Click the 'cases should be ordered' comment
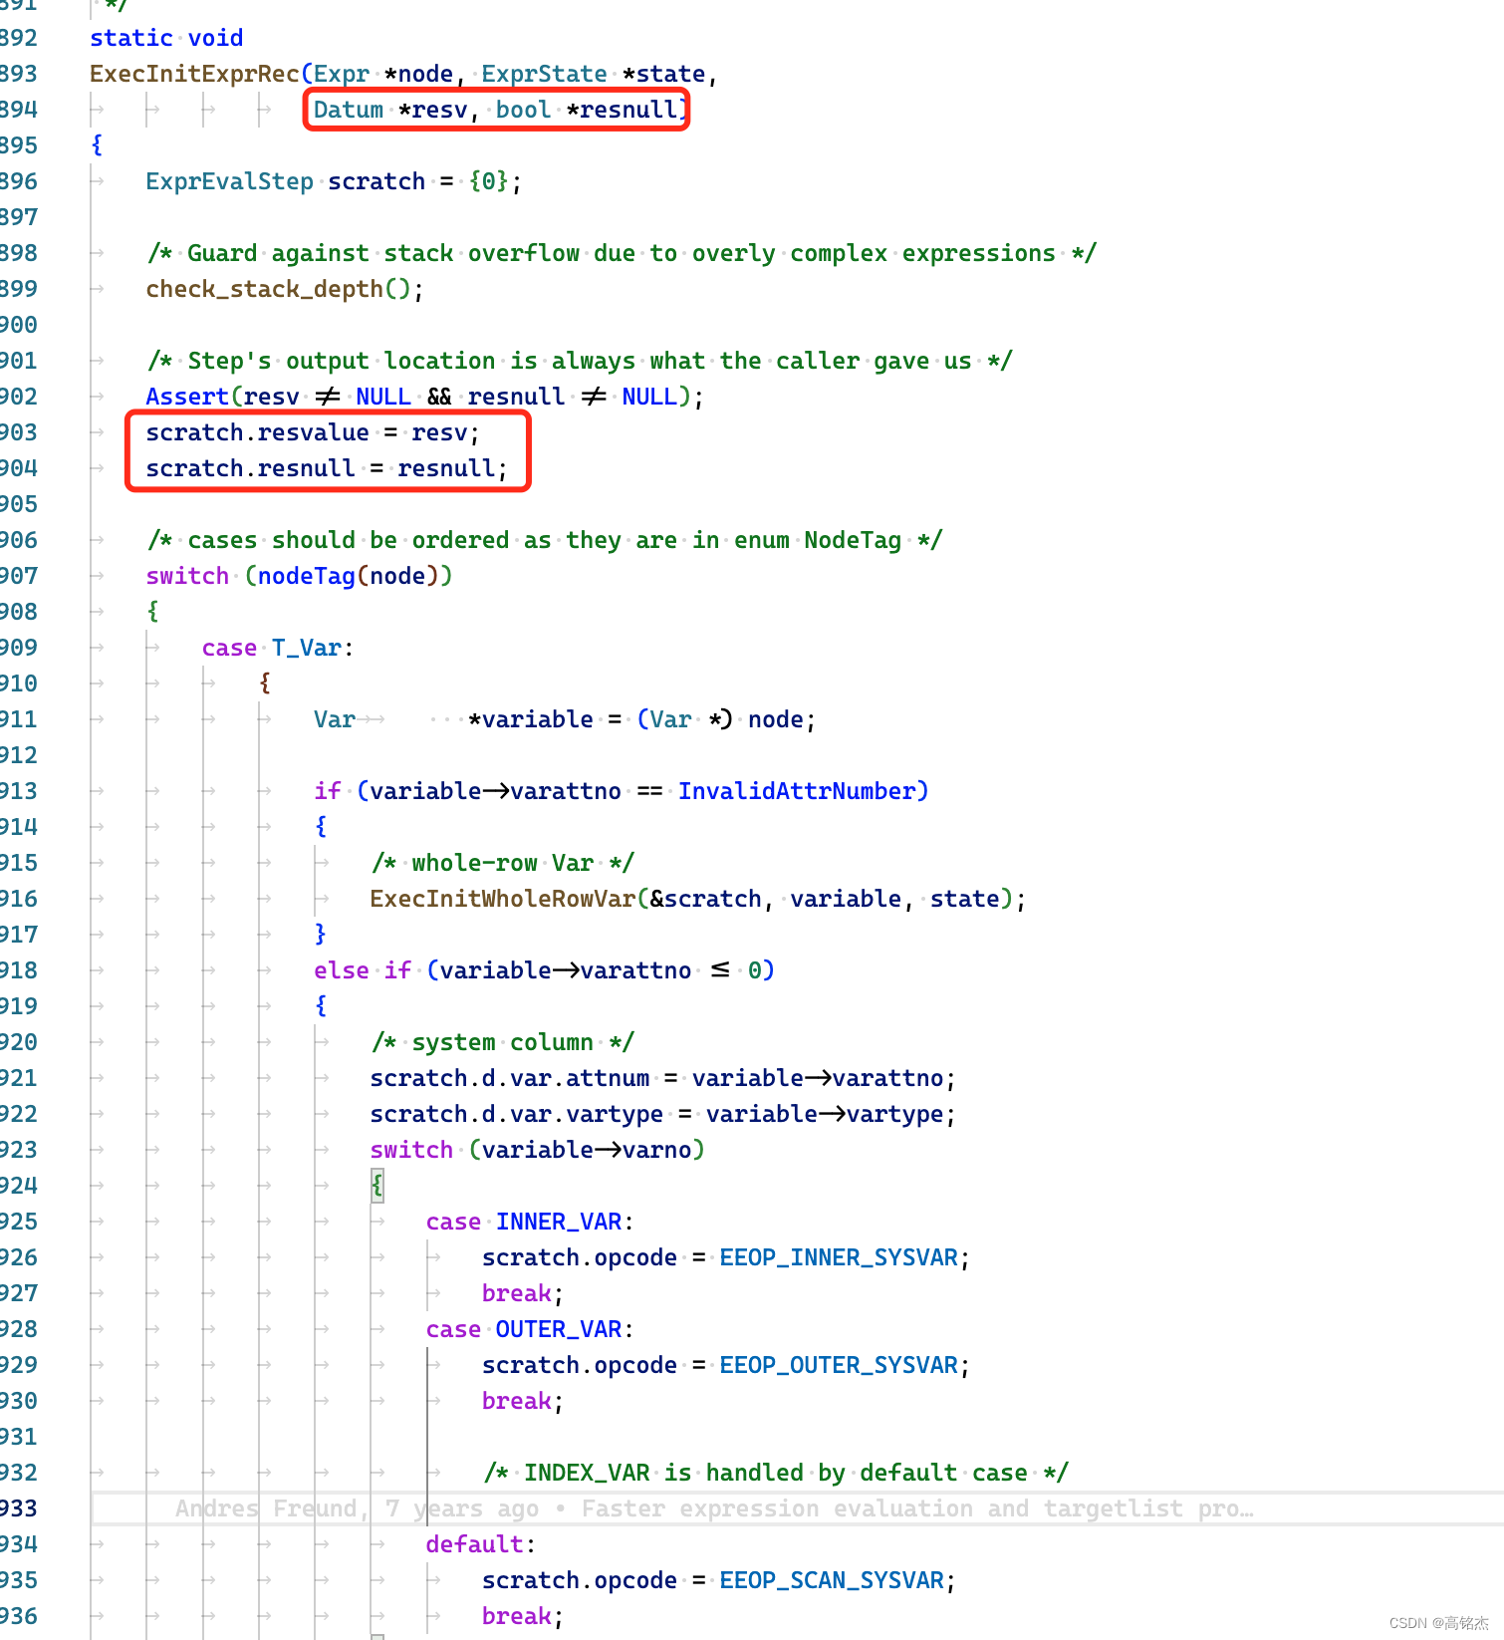The height and width of the screenshot is (1640, 1504). tap(544, 540)
